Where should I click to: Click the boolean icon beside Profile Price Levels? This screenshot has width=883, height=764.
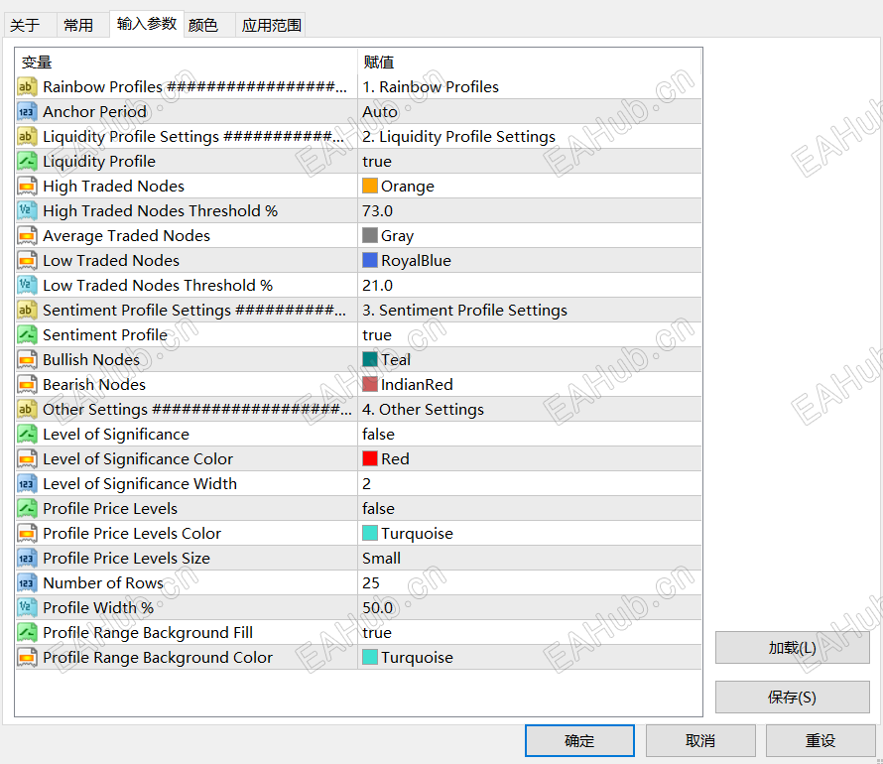click(27, 508)
